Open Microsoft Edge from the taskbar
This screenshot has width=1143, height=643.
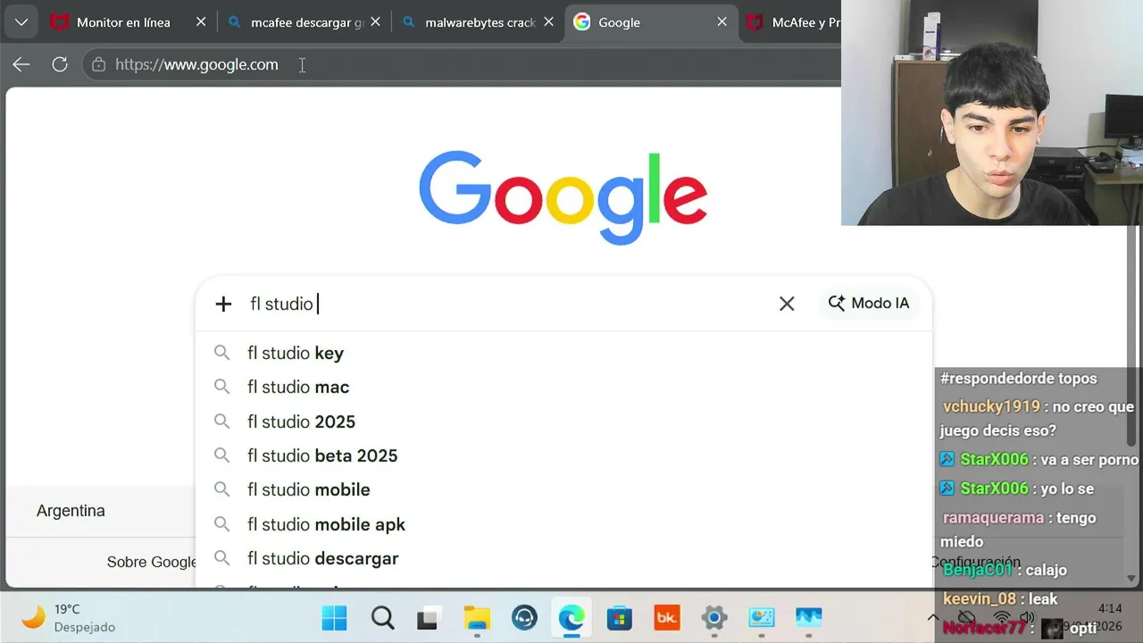pos(571,617)
